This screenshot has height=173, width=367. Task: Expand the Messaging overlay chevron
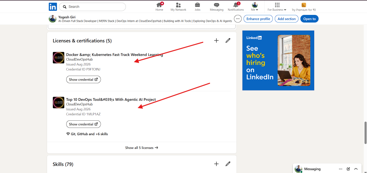(356, 169)
